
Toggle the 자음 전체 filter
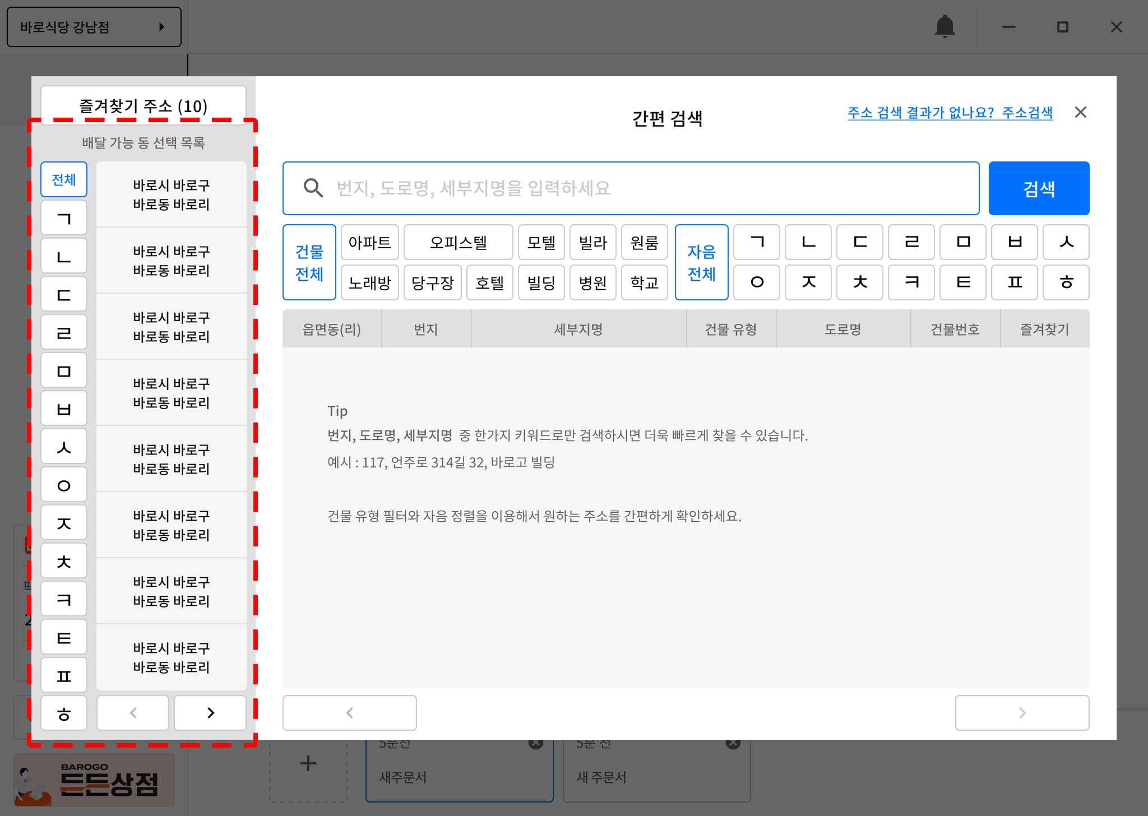(x=701, y=262)
